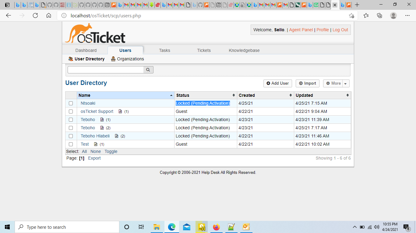Click the search magnifier button
Image resolution: width=416 pixels, height=233 pixels.
click(x=148, y=70)
